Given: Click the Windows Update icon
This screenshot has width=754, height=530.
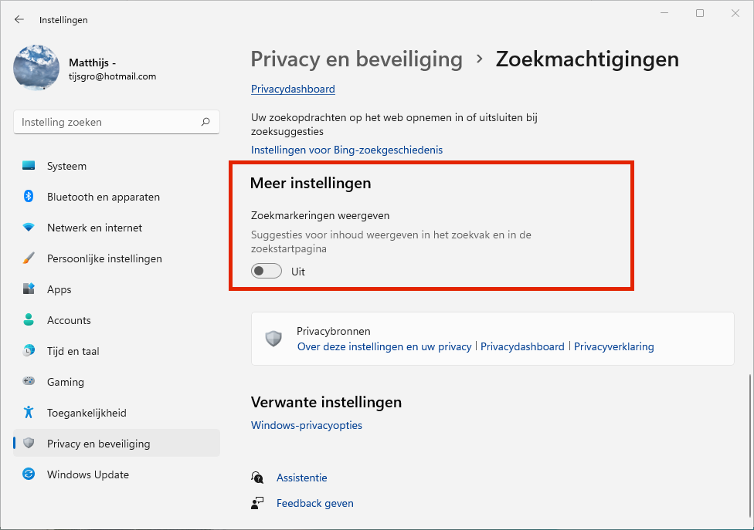Looking at the screenshot, I should click(29, 474).
